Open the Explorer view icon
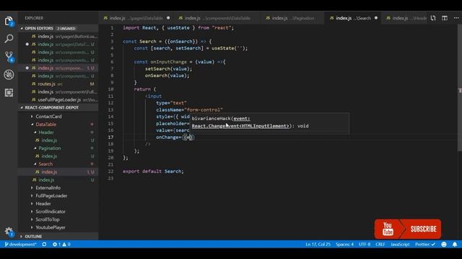 coord(9,21)
